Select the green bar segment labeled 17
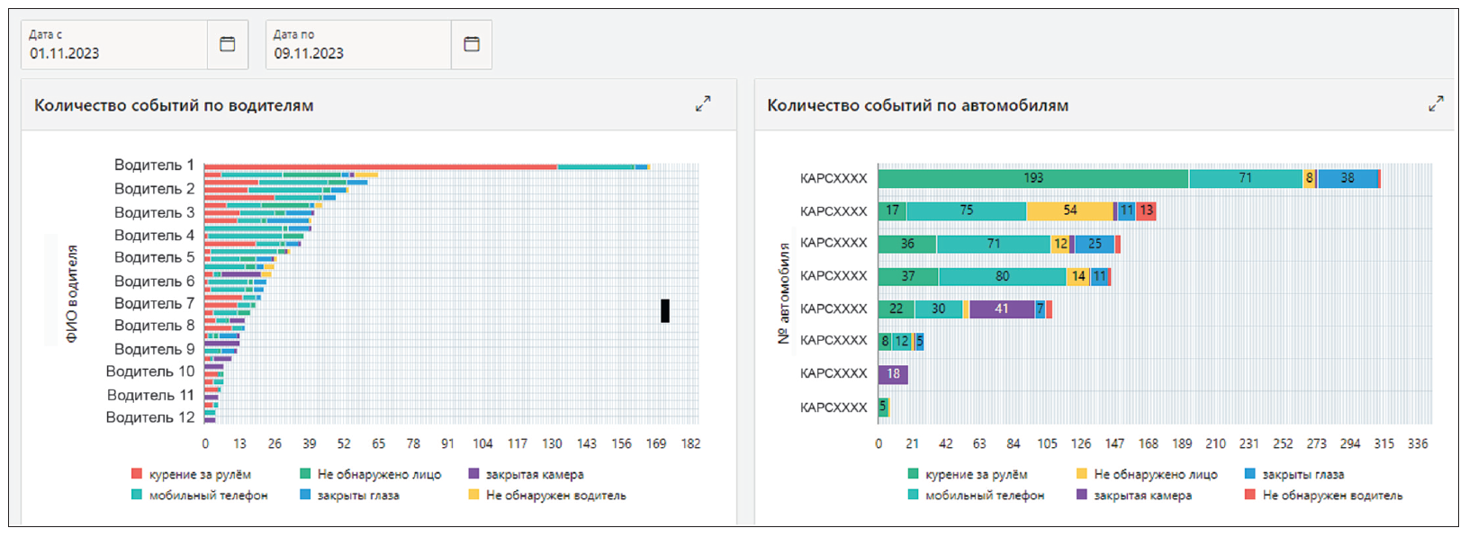 [x=892, y=210]
